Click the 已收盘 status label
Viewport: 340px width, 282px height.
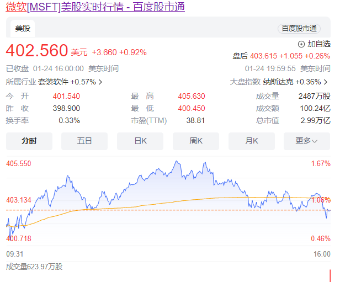click(x=17, y=69)
